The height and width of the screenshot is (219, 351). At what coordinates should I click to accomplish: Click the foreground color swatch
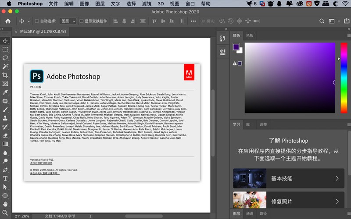(236, 47)
